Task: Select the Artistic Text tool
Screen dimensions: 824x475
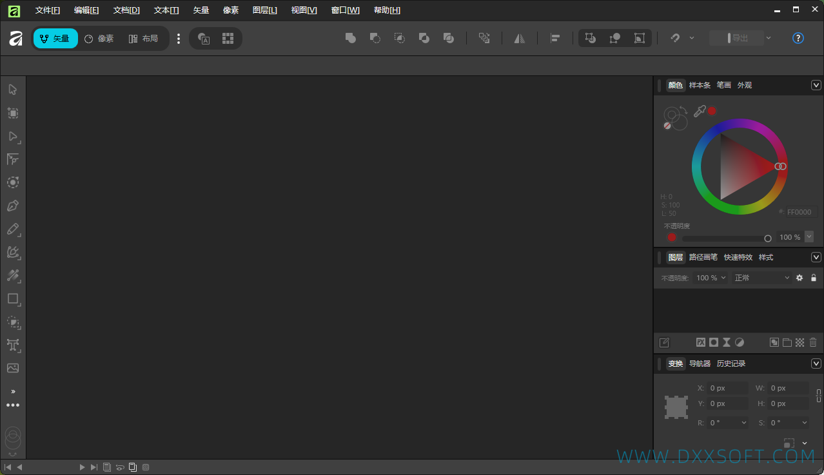Action: pos(13,345)
